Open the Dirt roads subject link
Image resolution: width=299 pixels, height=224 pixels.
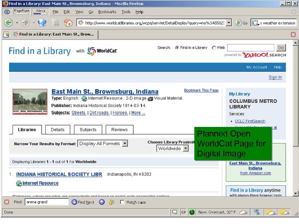100,113
